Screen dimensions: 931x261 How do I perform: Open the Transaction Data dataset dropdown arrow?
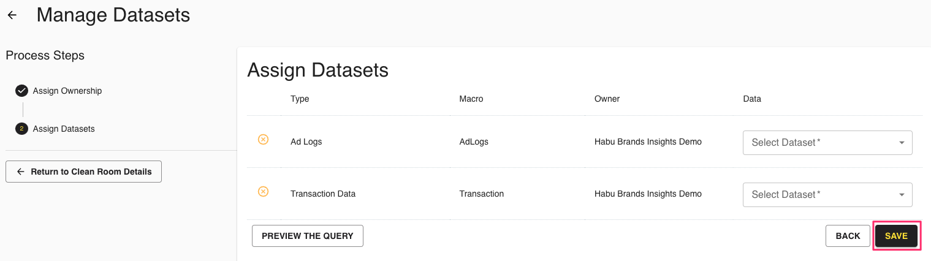pyautogui.click(x=902, y=195)
